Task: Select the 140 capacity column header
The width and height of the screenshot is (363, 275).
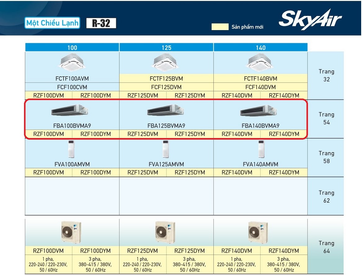Action: (260, 47)
